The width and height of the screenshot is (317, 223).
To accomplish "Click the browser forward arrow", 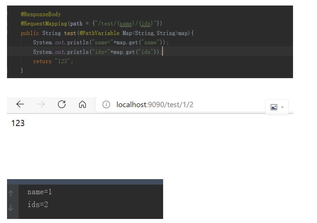I will click(41, 104).
